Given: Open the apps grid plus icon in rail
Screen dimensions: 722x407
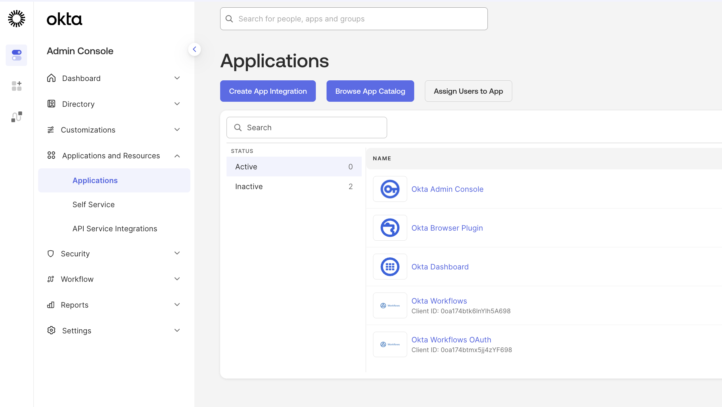Looking at the screenshot, I should coord(16,86).
